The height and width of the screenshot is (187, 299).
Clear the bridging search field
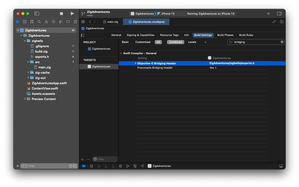click(282, 42)
